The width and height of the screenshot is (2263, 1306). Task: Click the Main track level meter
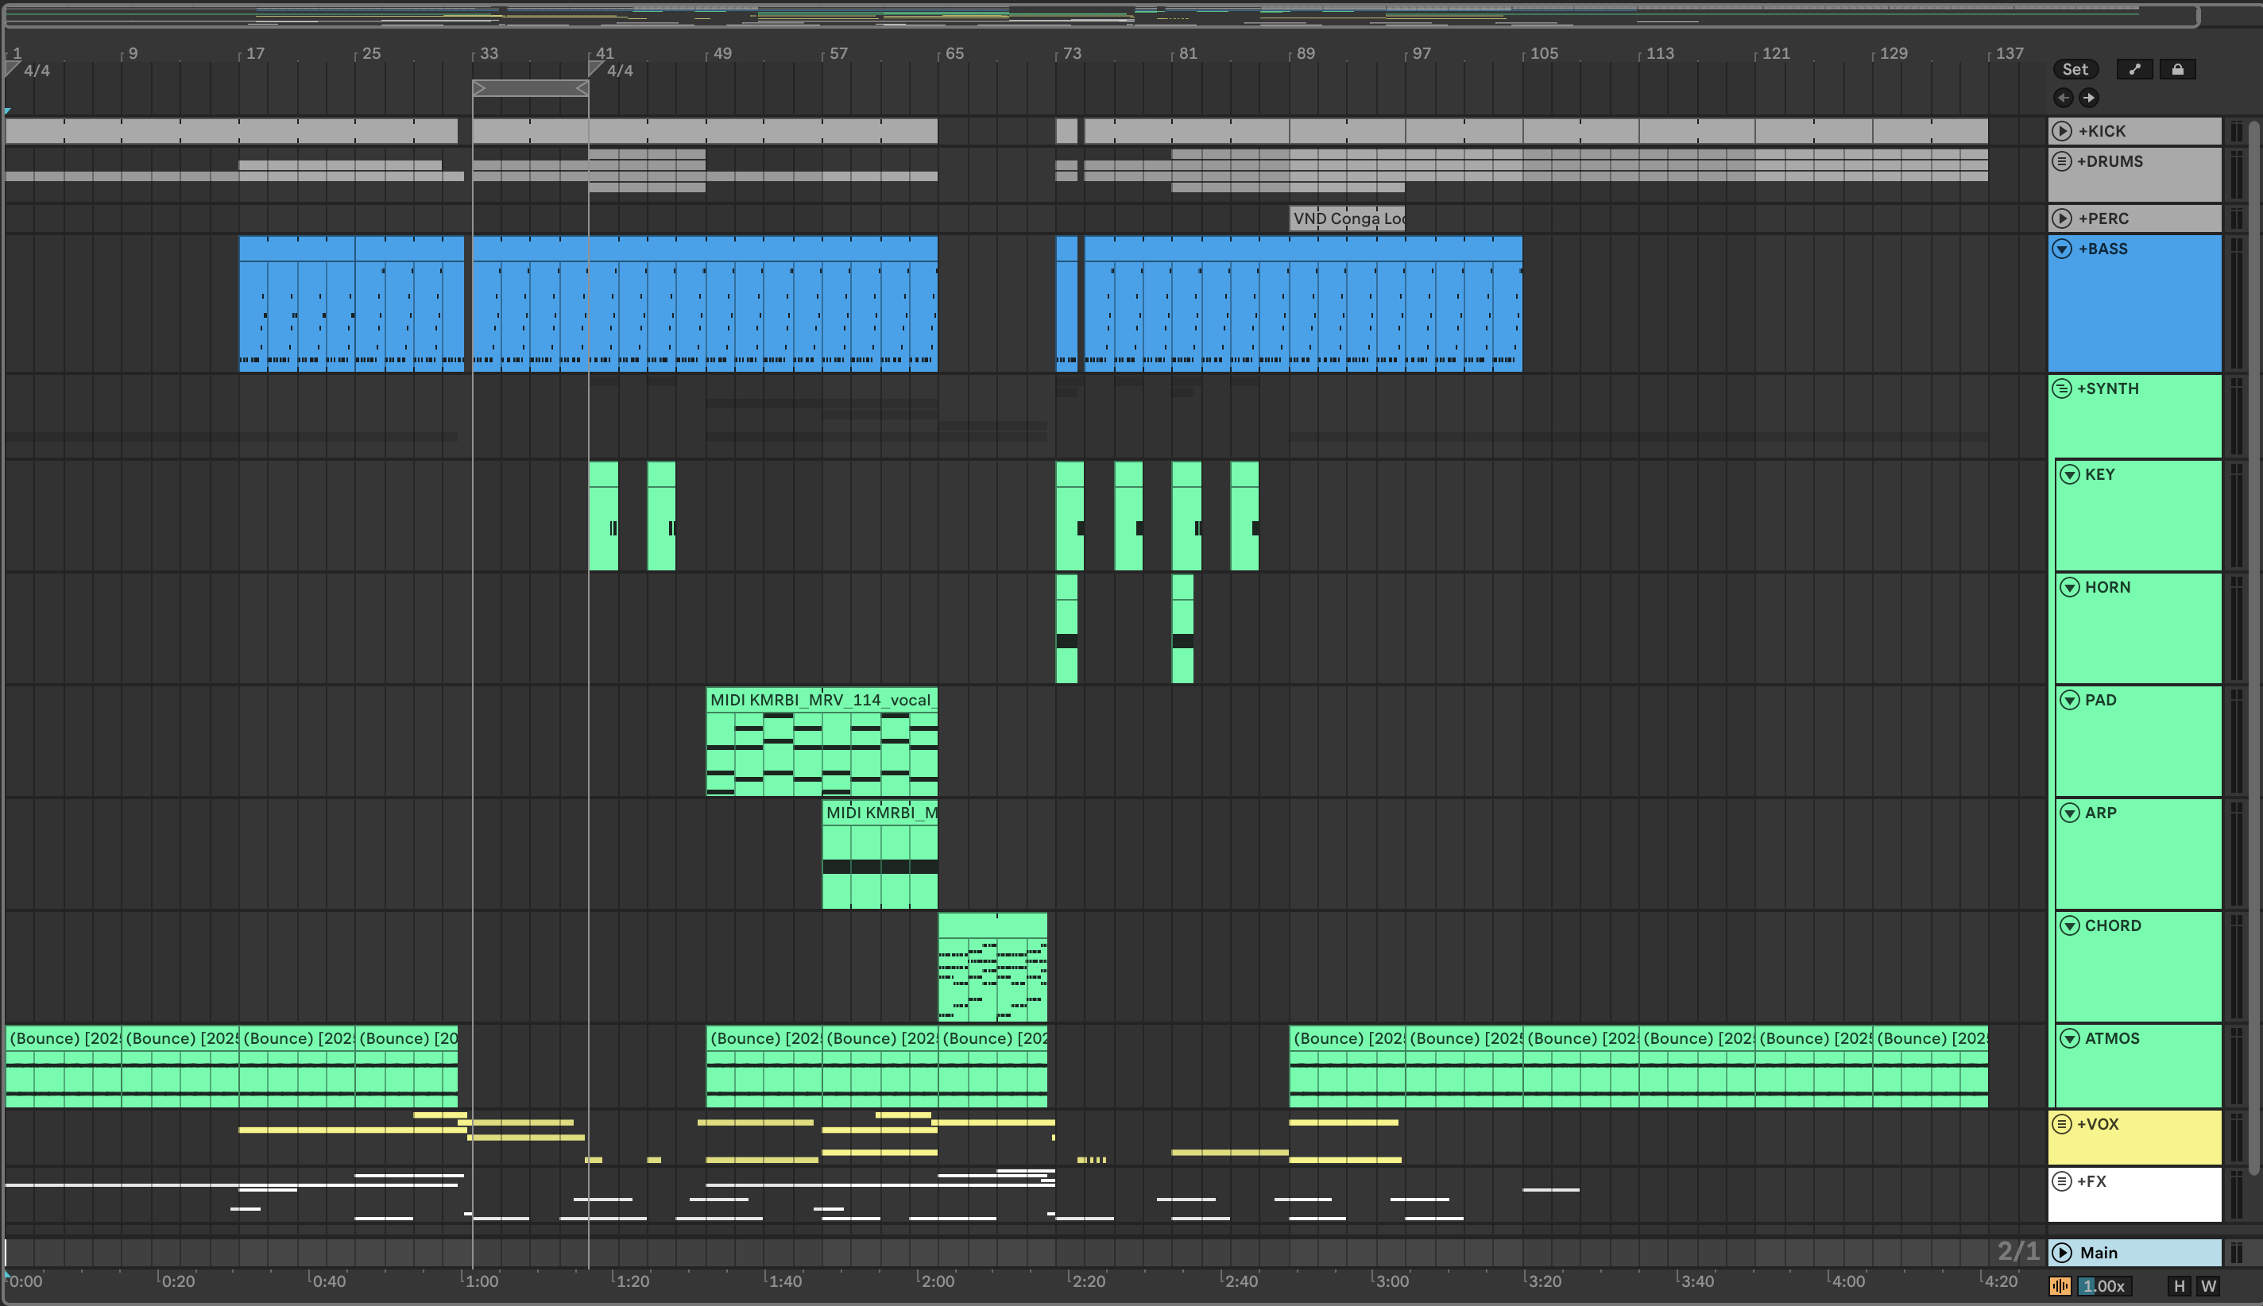(x=2237, y=1253)
